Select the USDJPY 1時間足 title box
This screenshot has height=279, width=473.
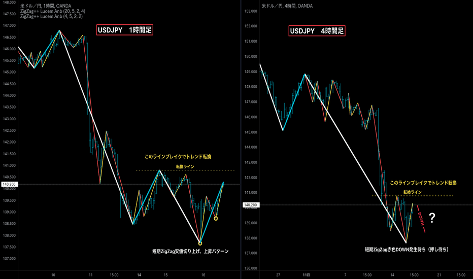[124, 30]
